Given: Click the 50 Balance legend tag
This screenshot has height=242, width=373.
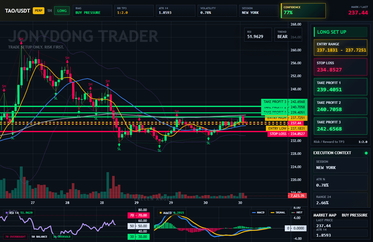Looking at the screenshot, I should 39,237.
